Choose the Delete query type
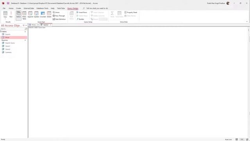This screenshot has width=250, height=141. 49,14
